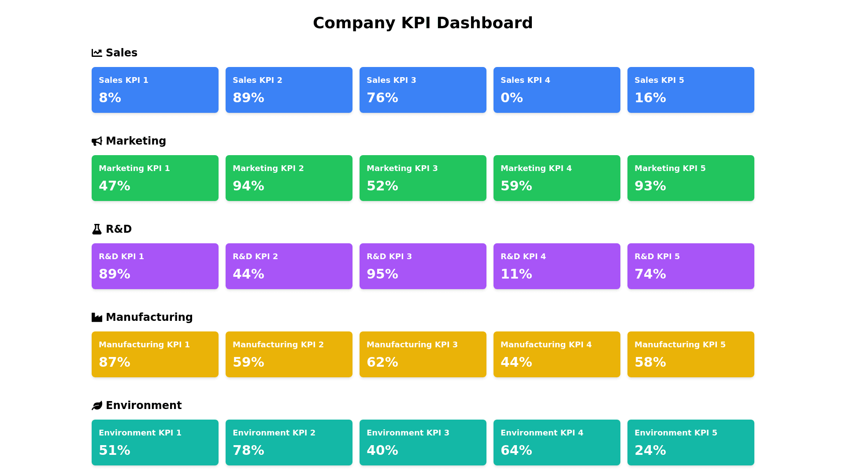Open Marketing KPI 5 card showing 93%
Screen dimensions: 846x476
point(690,178)
